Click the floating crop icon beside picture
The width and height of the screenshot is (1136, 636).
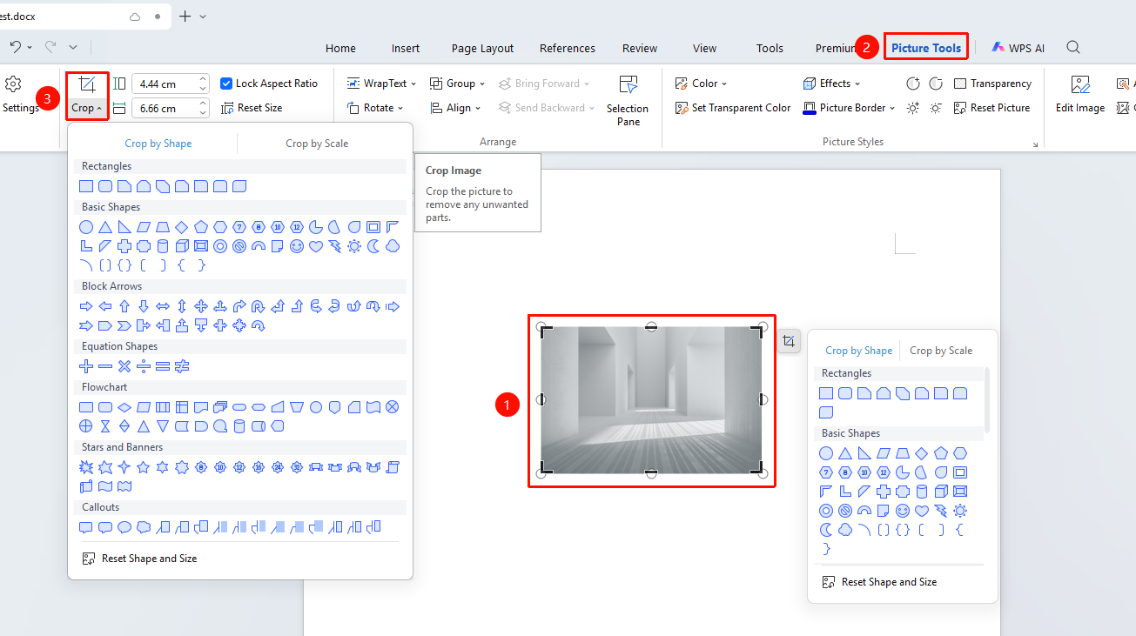tap(789, 342)
